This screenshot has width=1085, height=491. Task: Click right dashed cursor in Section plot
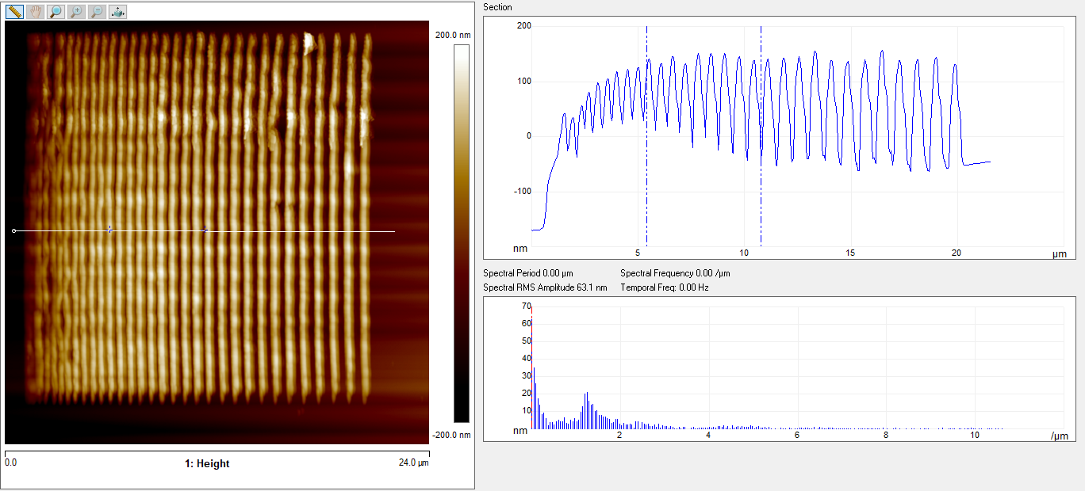(761, 158)
